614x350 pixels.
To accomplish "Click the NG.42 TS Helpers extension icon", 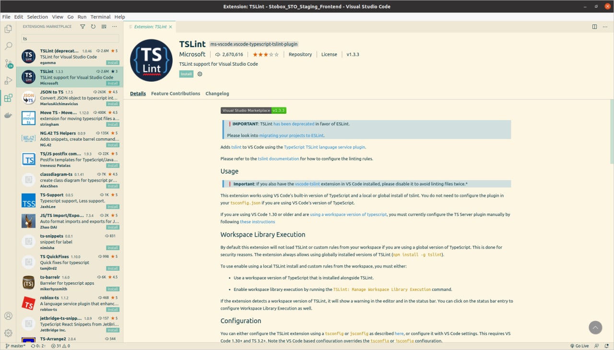I will [29, 139].
